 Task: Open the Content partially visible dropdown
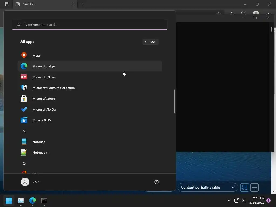[208, 188]
